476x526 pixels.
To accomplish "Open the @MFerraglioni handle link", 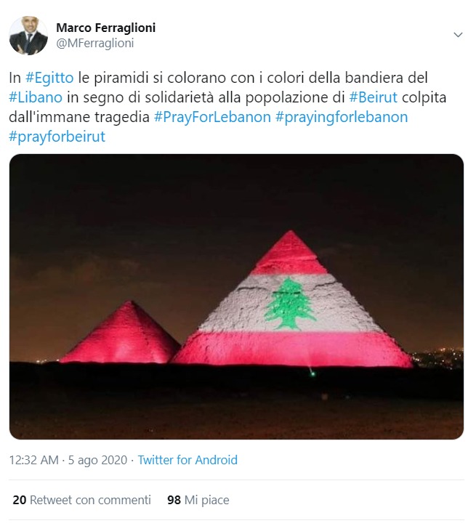I will click(x=95, y=44).
